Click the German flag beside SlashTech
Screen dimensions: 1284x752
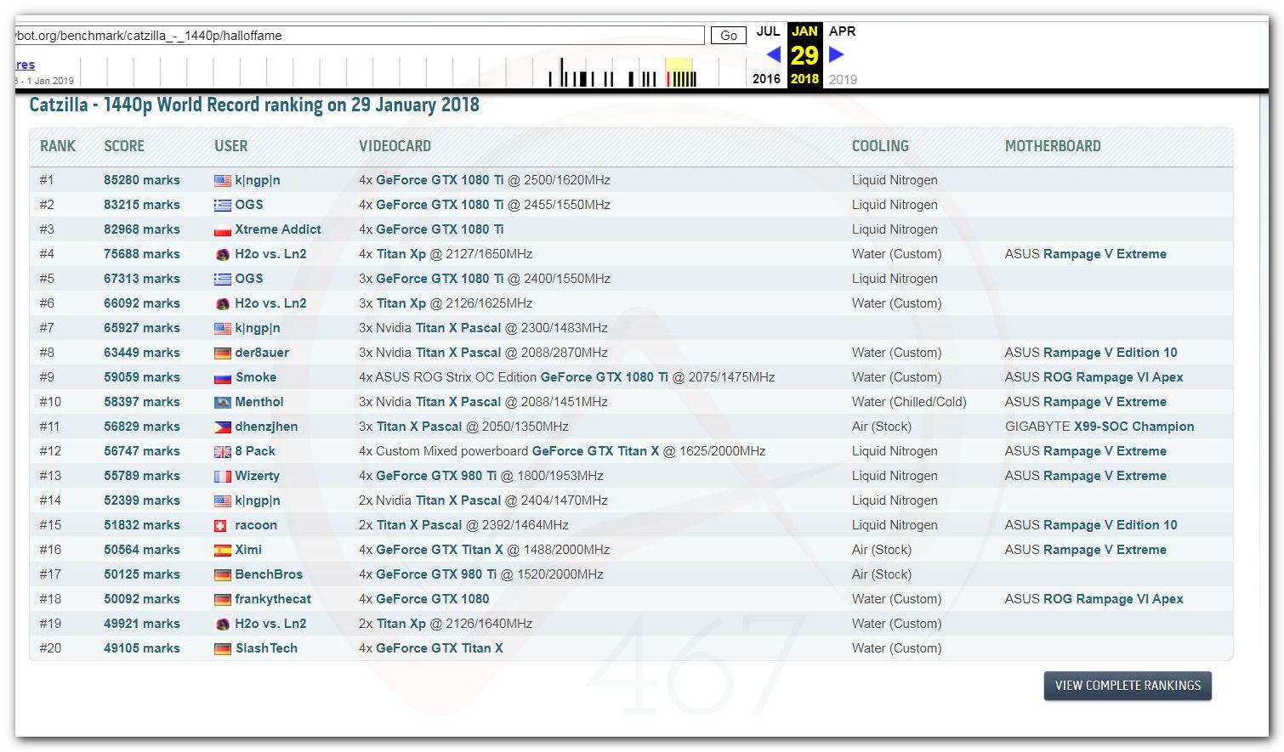[223, 649]
